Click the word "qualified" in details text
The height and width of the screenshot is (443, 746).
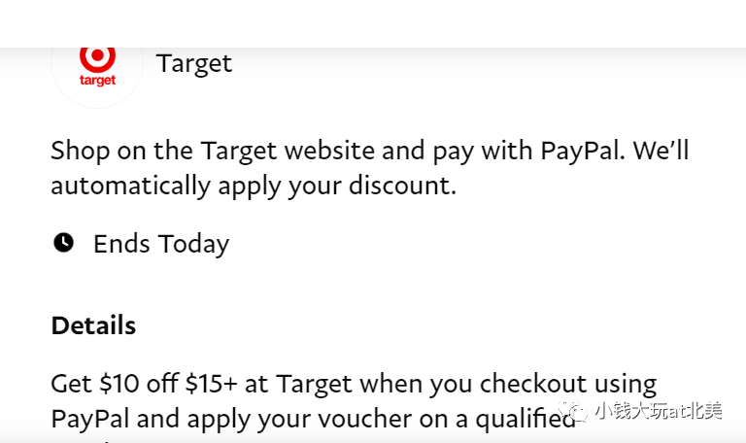click(526, 420)
